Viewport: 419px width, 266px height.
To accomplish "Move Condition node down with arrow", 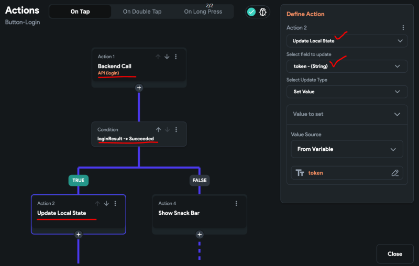I will [167, 129].
